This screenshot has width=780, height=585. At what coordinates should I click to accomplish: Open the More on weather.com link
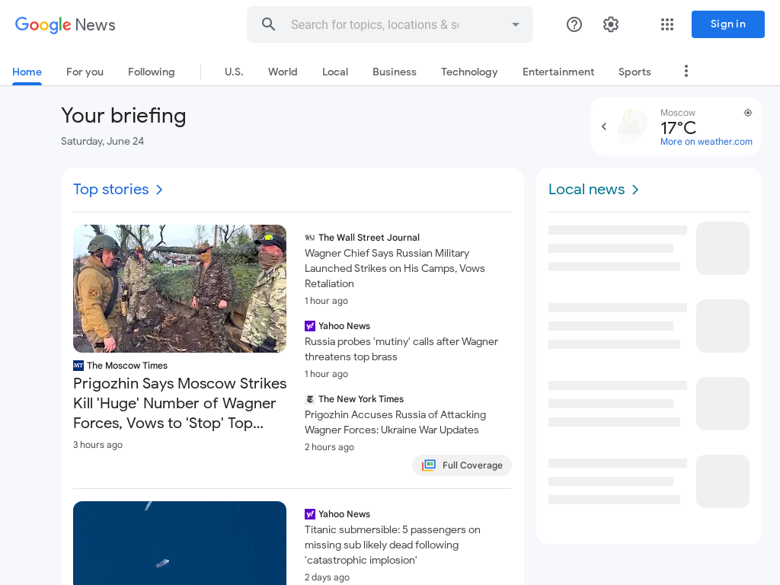coord(706,142)
